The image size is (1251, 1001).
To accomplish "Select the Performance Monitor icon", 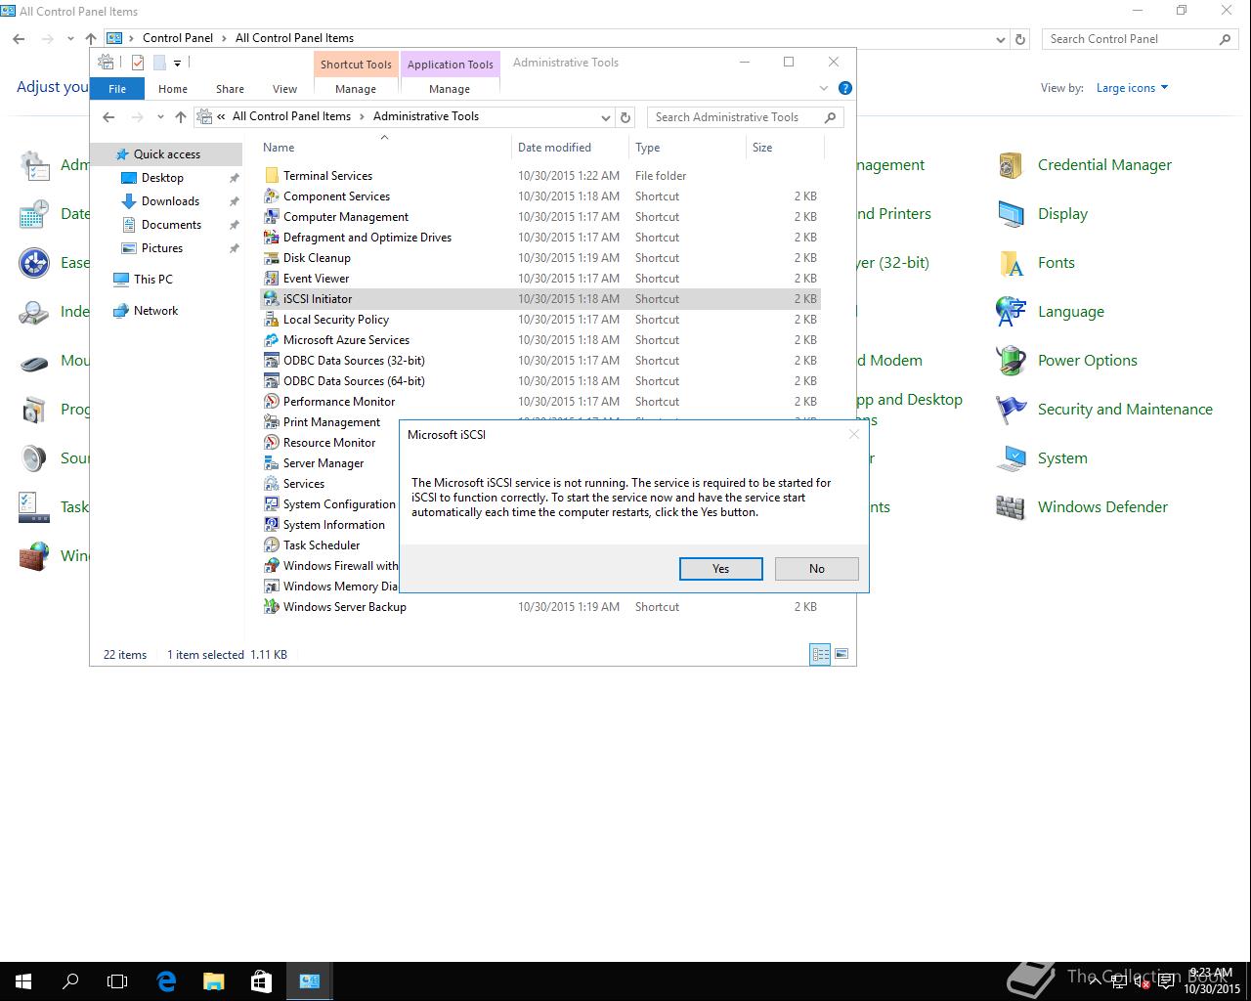I will point(272,402).
